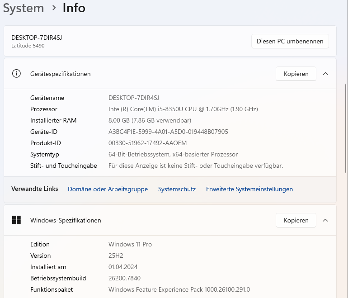Select the RAM value 8,00 GB
This screenshot has height=298, width=348.
click(150, 120)
